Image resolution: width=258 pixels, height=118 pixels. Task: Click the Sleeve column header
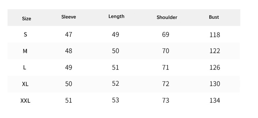69,17
